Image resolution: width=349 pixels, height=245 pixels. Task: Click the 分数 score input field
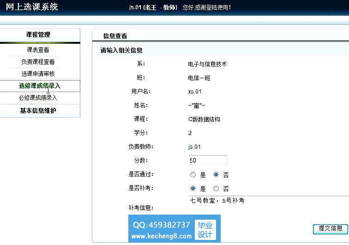point(207,160)
